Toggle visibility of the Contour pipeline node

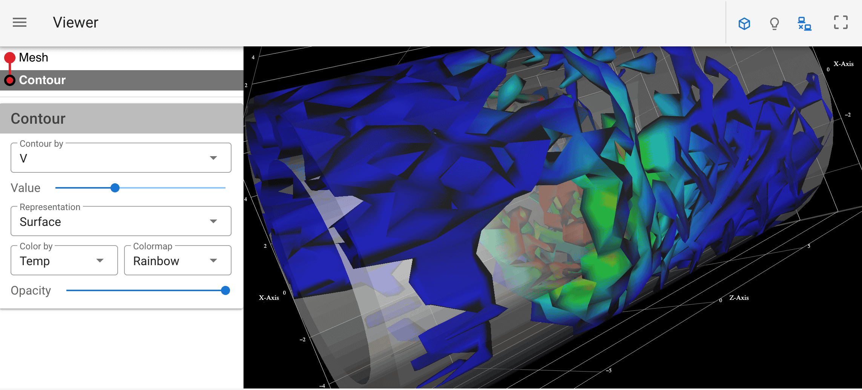click(x=10, y=80)
